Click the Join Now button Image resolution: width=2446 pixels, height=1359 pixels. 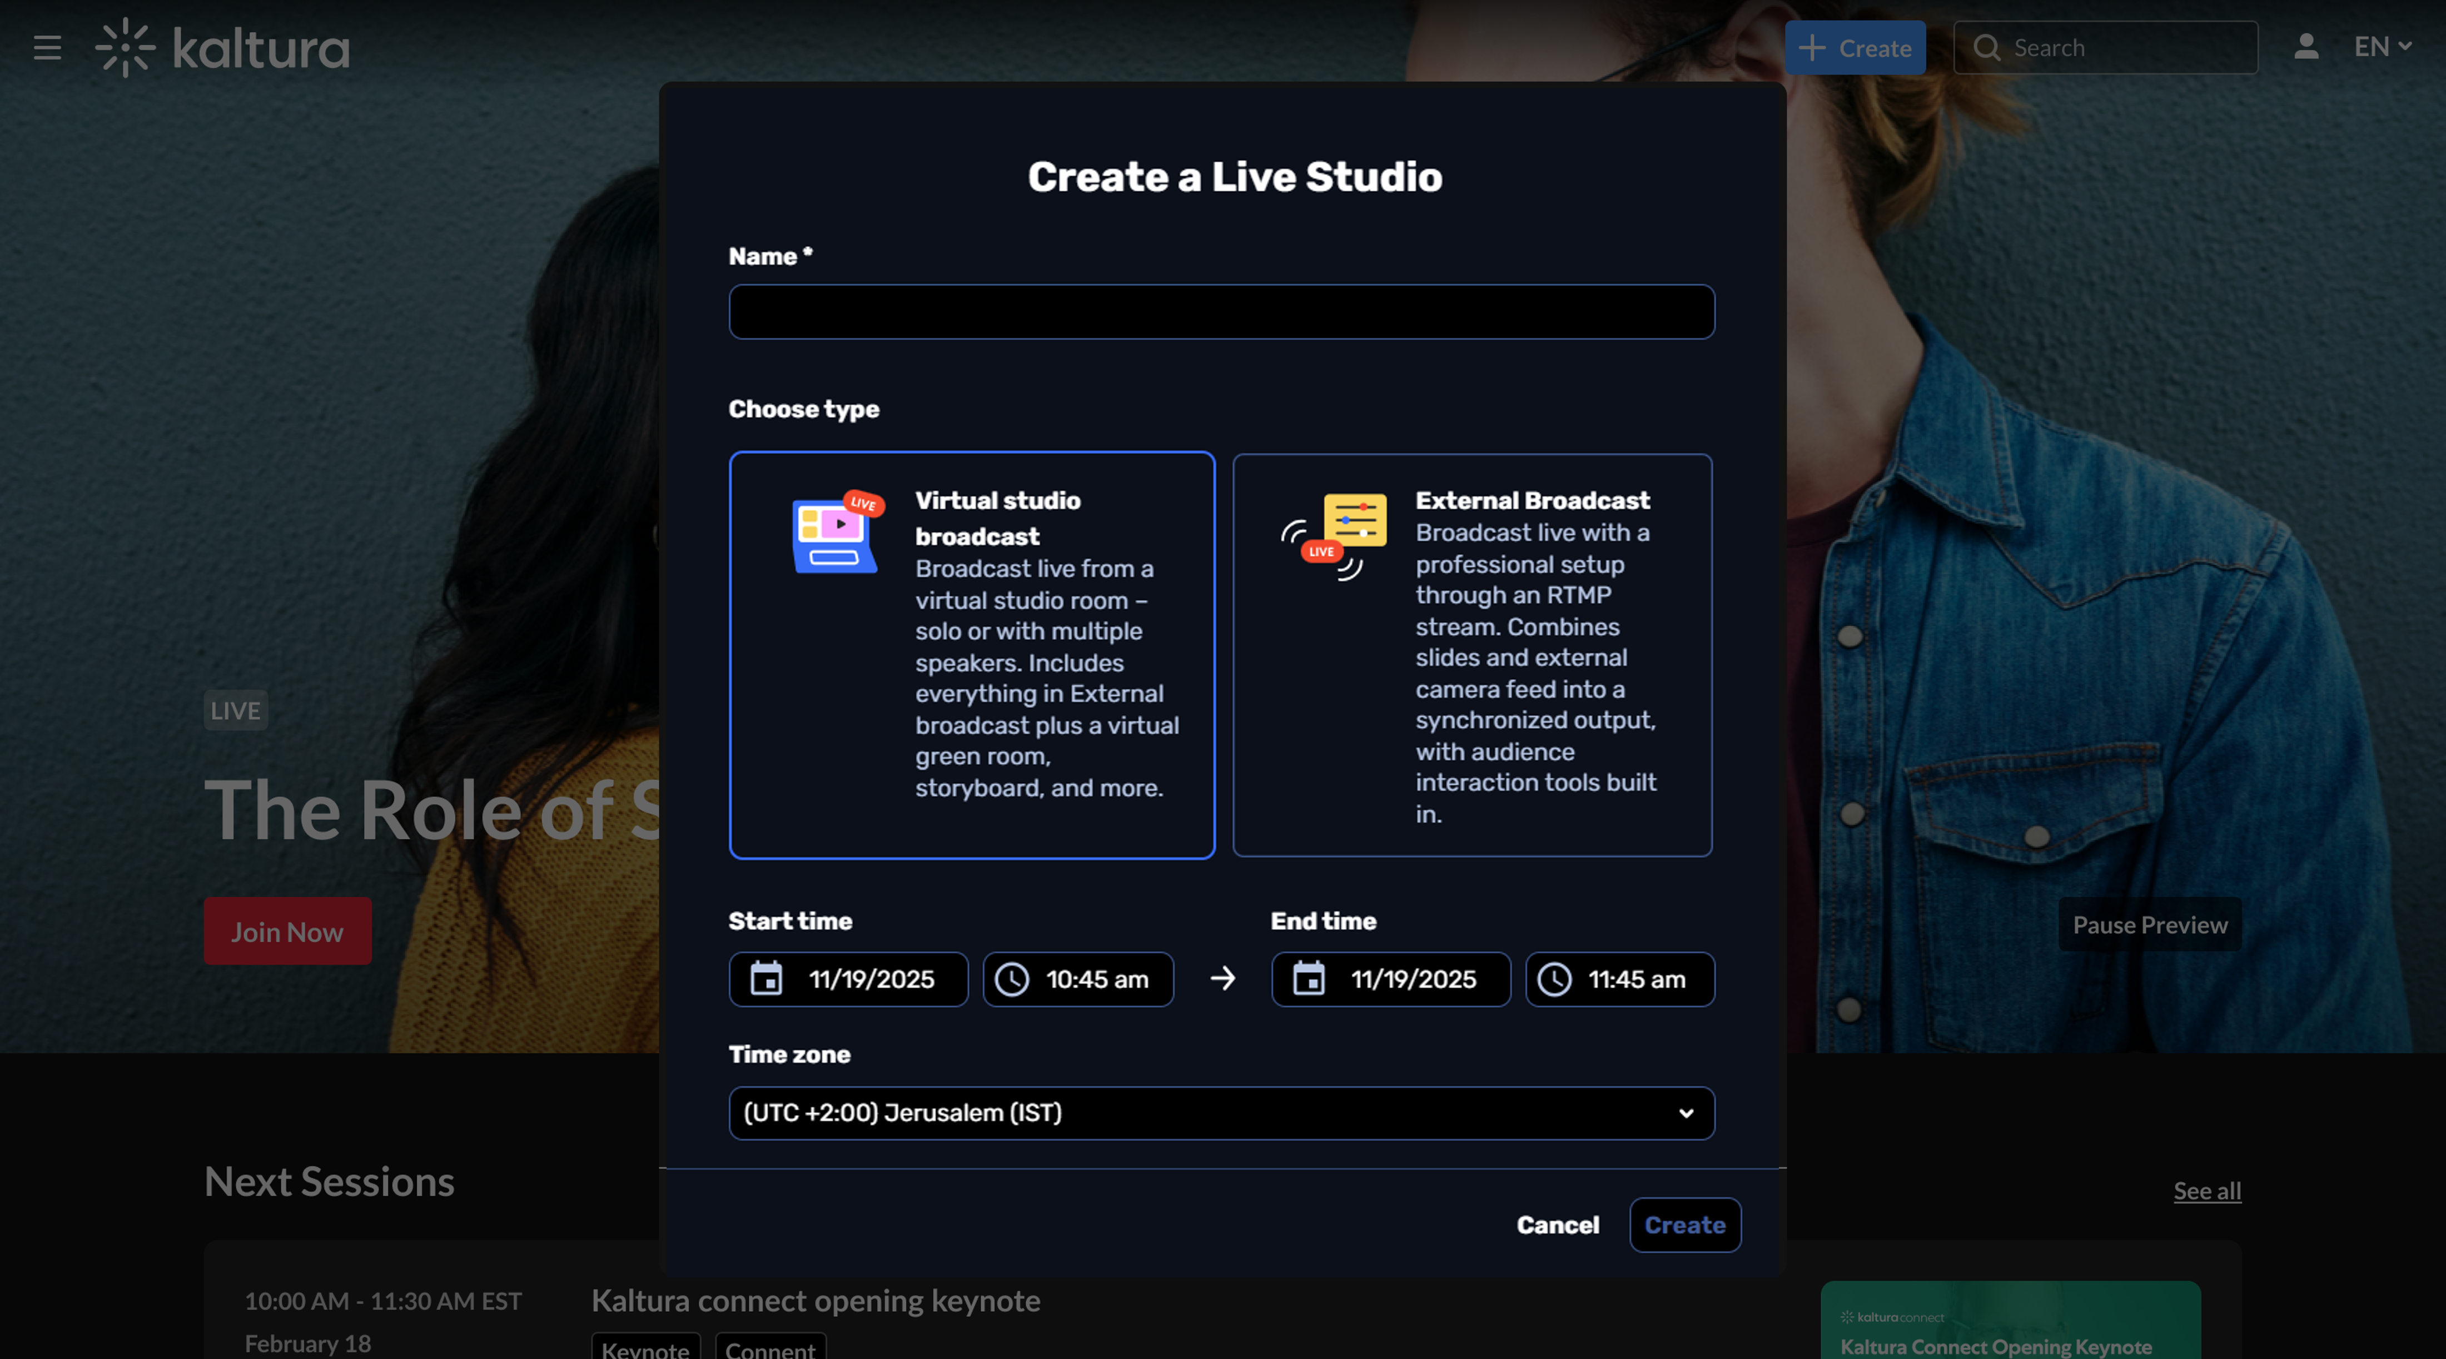[287, 932]
